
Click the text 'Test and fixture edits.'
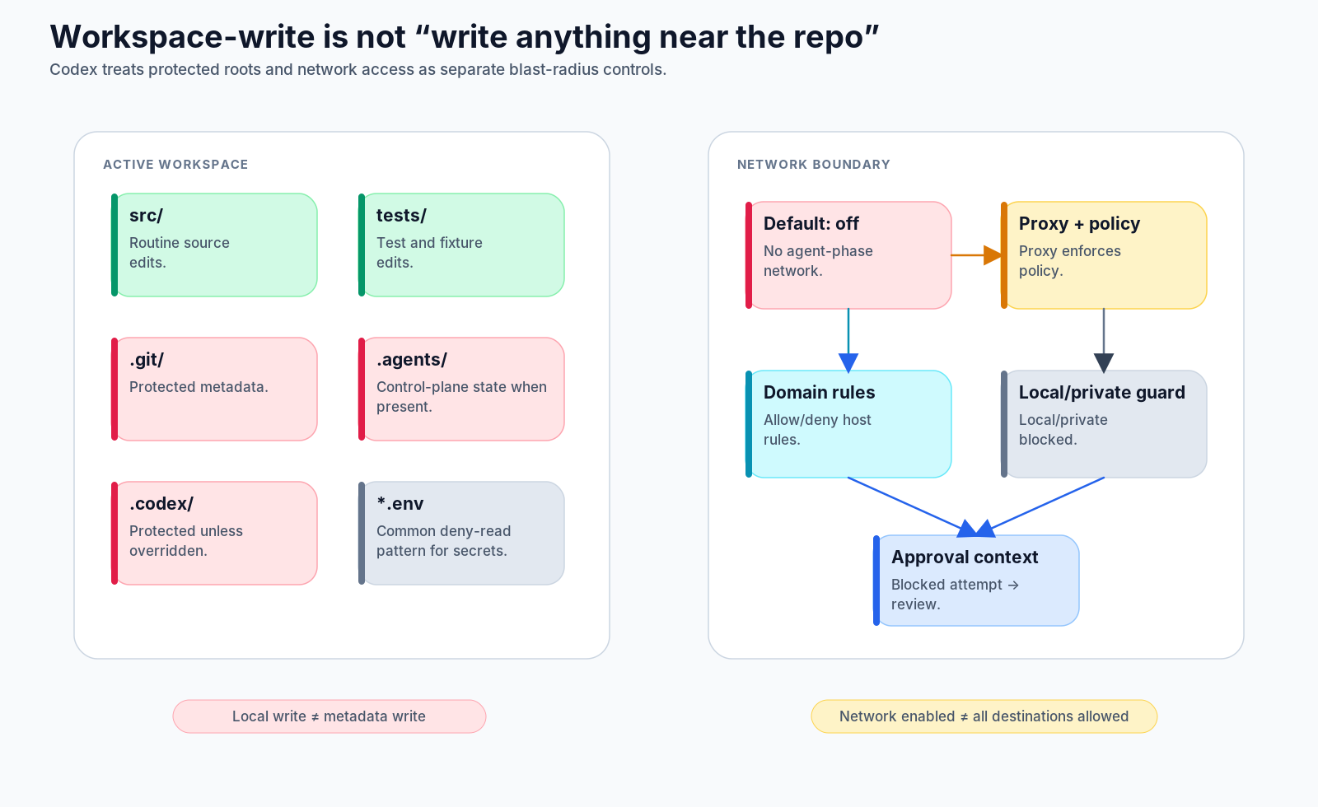(x=429, y=253)
